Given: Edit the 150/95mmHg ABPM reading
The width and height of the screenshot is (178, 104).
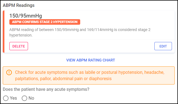Looking at the screenshot, I should [163, 46].
